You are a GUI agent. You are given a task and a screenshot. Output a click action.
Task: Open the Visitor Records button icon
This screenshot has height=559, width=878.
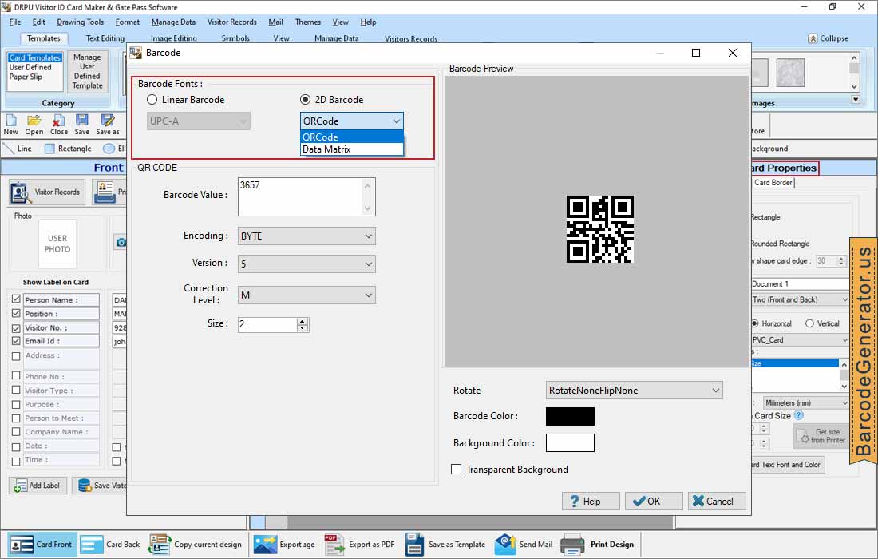click(20, 192)
